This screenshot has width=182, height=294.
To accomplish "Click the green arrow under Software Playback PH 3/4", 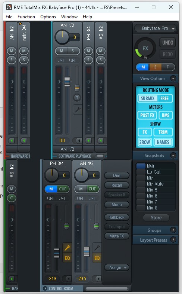I will pos(88,140).
